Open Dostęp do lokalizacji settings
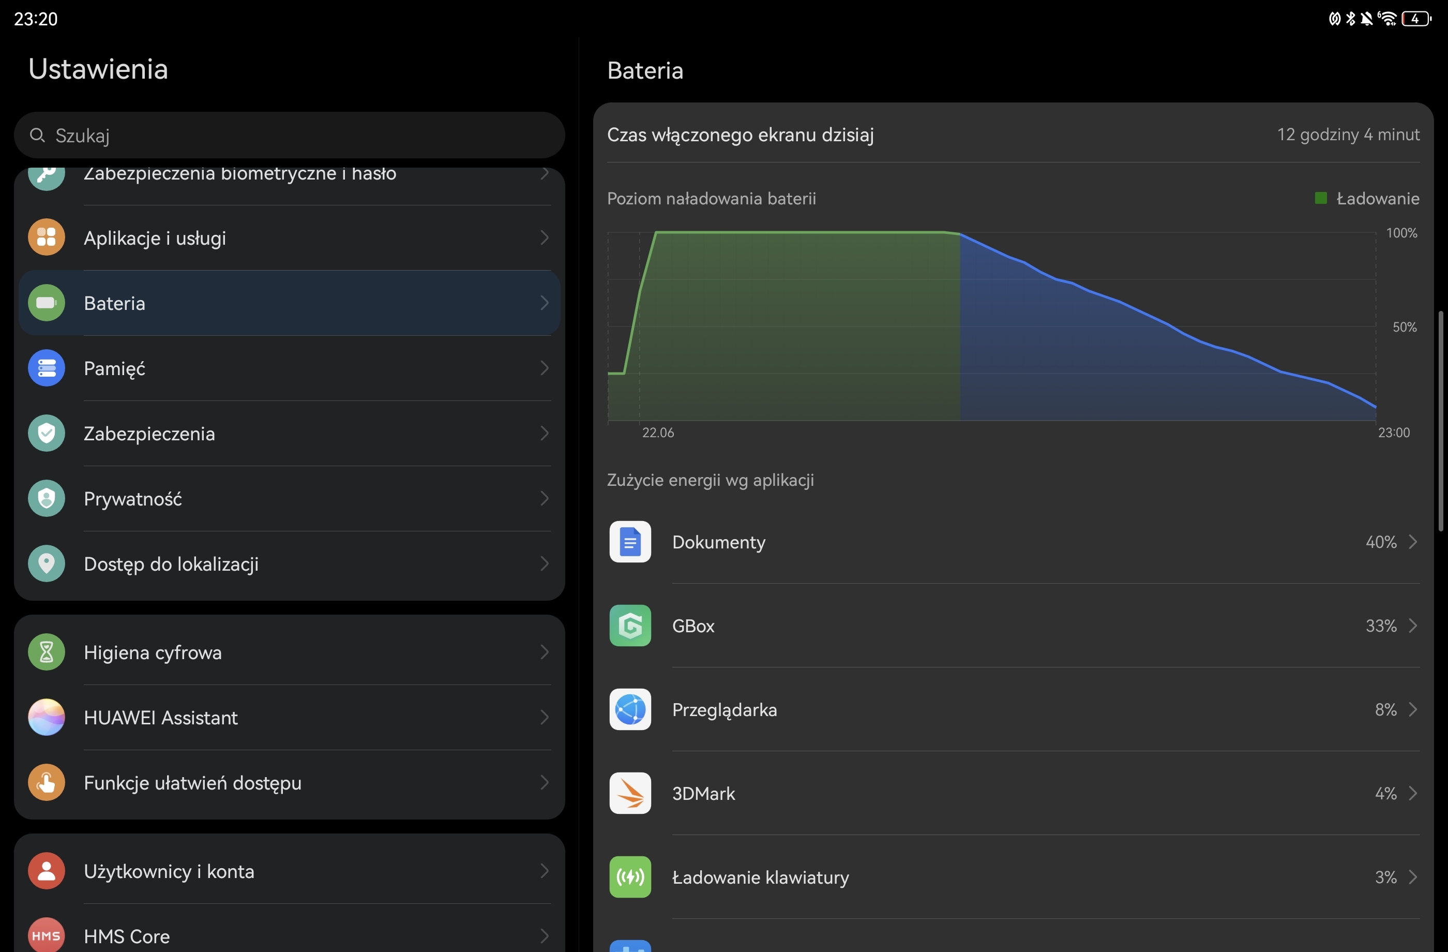This screenshot has width=1448, height=952. (x=289, y=563)
